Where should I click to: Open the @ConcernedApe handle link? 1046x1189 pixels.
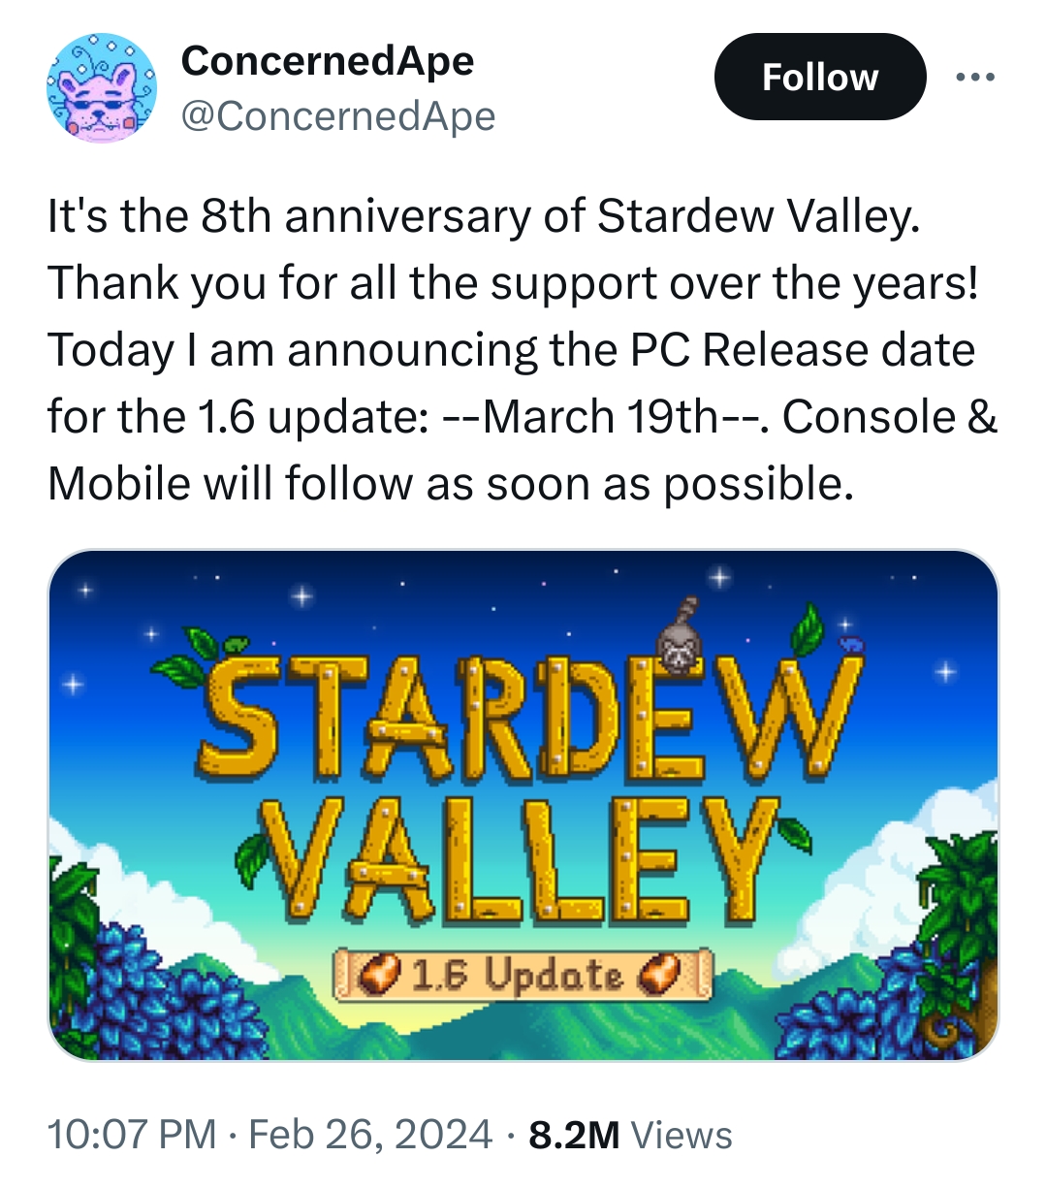338,116
